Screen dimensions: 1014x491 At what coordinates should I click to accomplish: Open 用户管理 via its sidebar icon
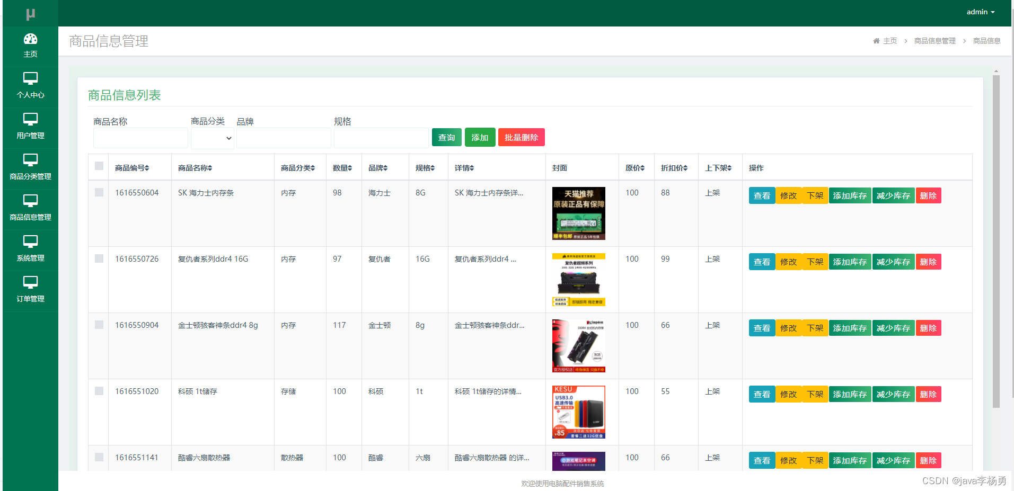click(x=30, y=119)
